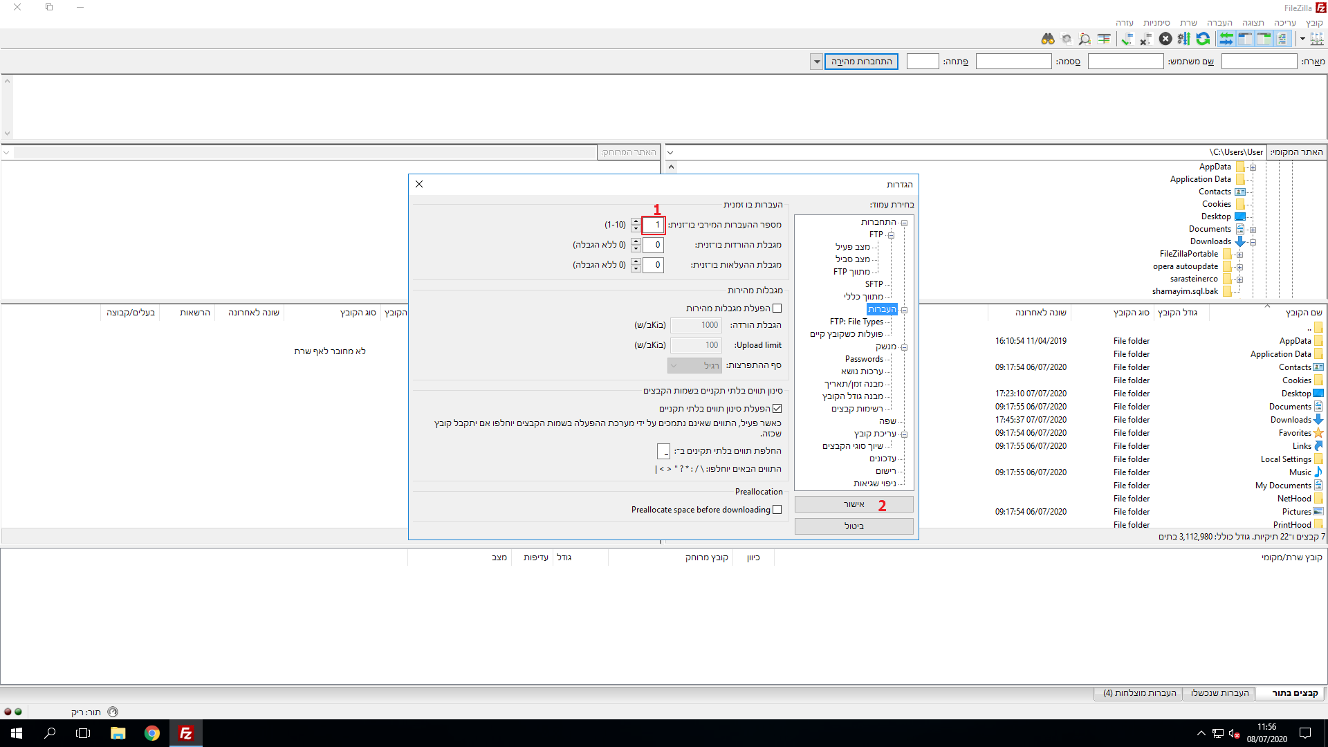Screen dimensions: 1328x747
Task: Click FileZilla icon on Windows taskbar
Action: 185,733
